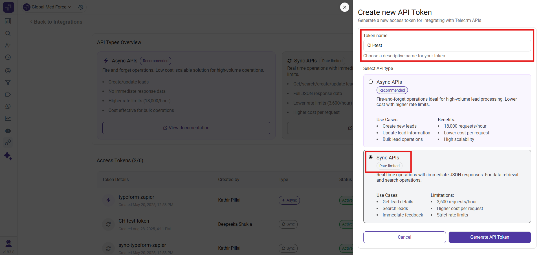541x255 pixels.
Task: Open the @ mentions icon in sidebar
Action: click(x=8, y=71)
